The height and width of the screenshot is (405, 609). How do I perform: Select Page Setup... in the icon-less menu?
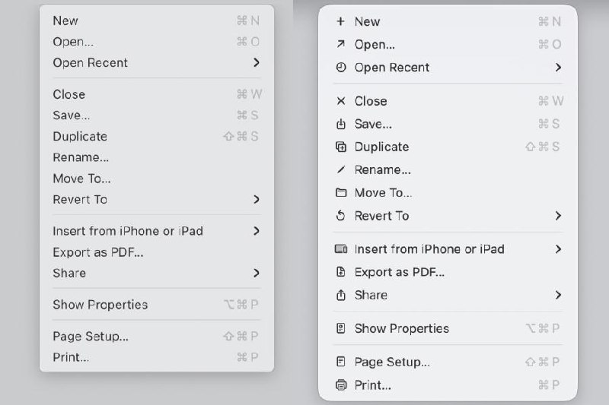point(90,336)
